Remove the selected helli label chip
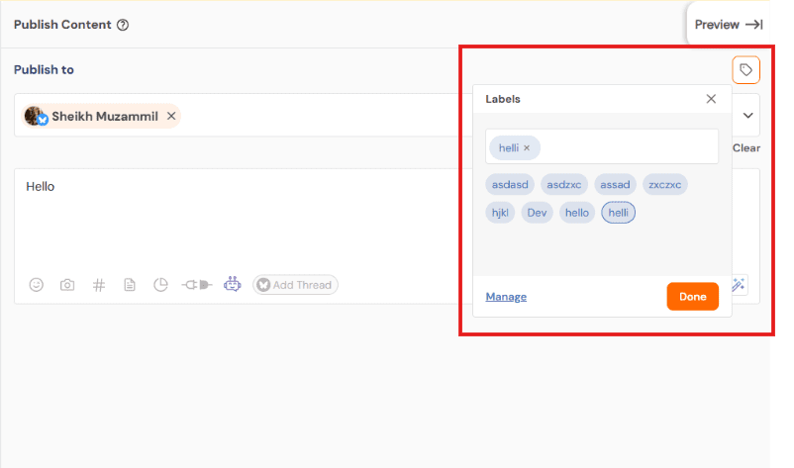Viewport: 794px width, 468px height. (x=527, y=147)
